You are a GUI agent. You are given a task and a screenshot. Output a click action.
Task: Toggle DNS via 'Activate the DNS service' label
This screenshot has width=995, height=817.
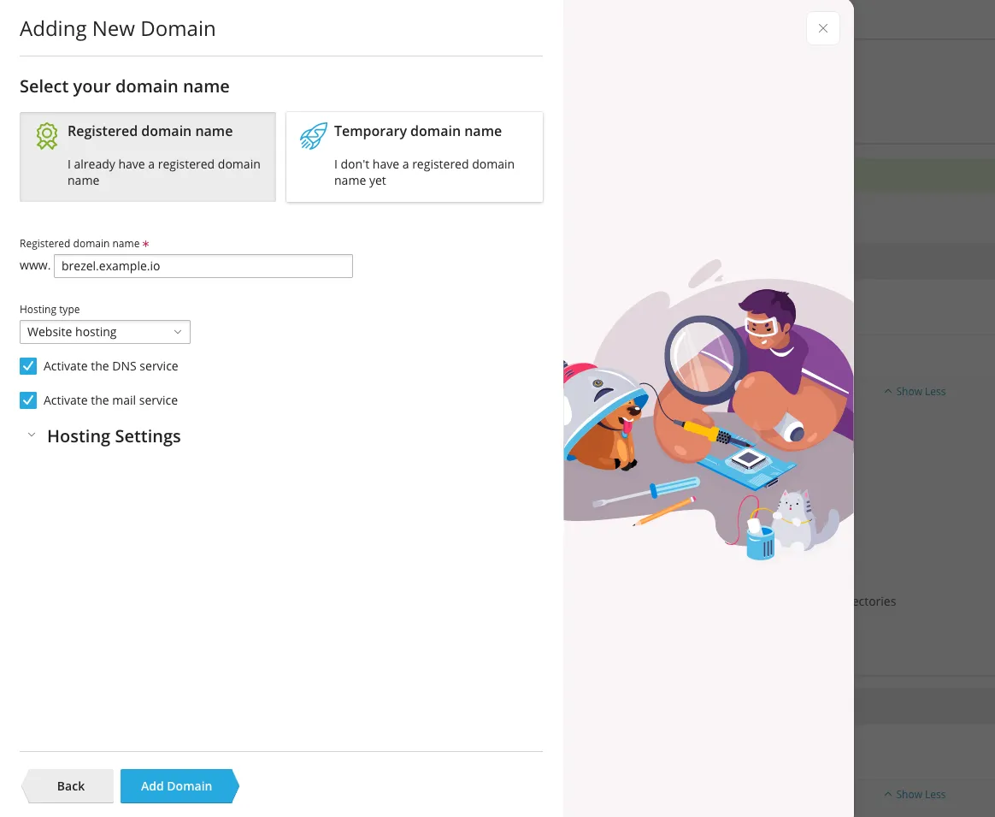[x=111, y=366]
